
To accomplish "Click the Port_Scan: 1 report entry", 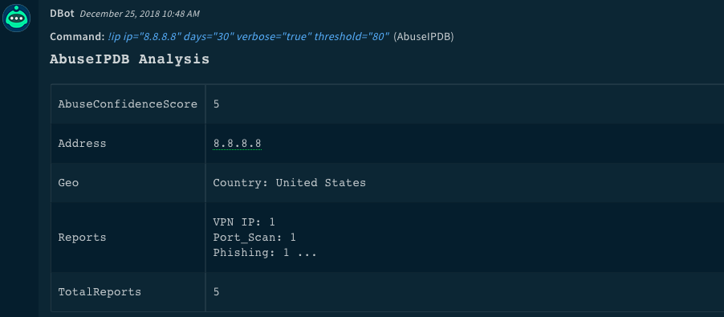I will click(x=254, y=238).
